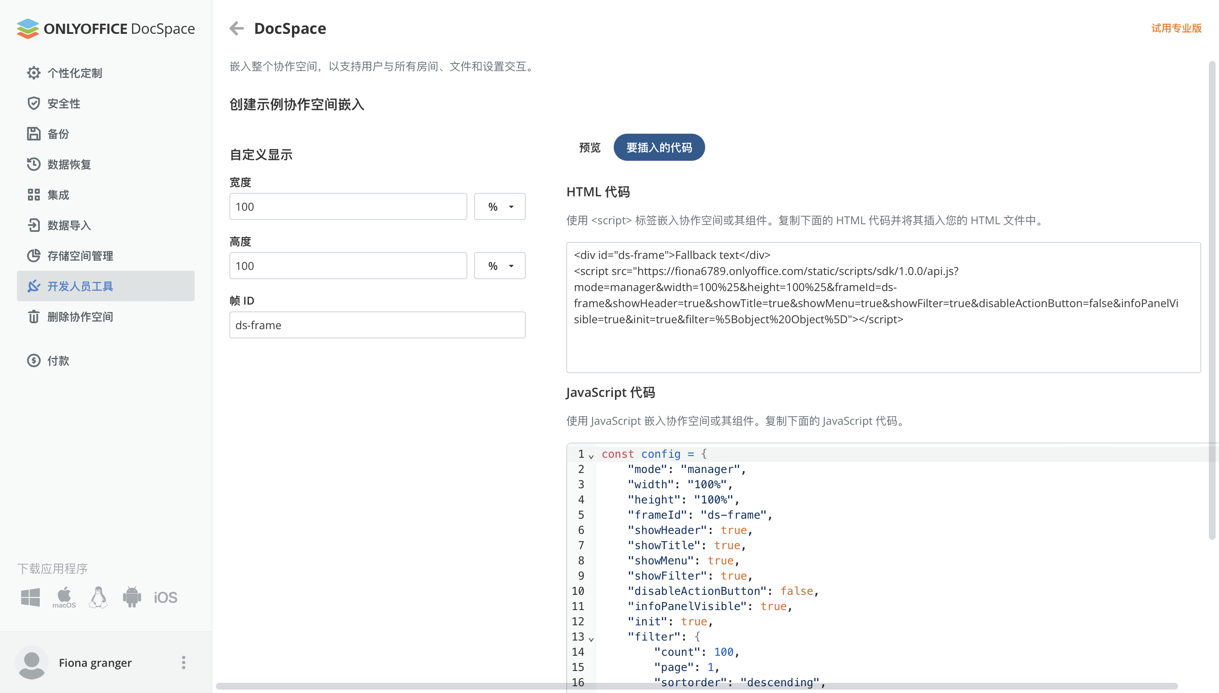The width and height of the screenshot is (1219, 693).
Task: Open the 集成 settings section
Action: click(106, 195)
